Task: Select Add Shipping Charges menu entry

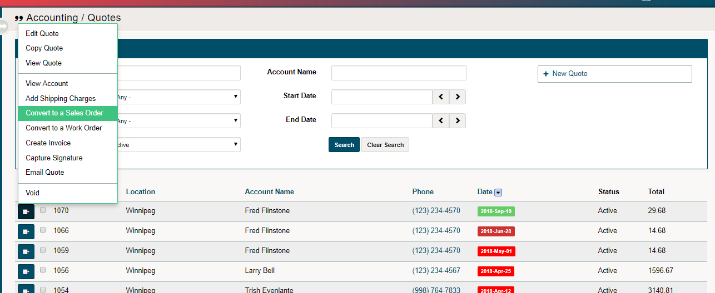Action: tap(68, 99)
